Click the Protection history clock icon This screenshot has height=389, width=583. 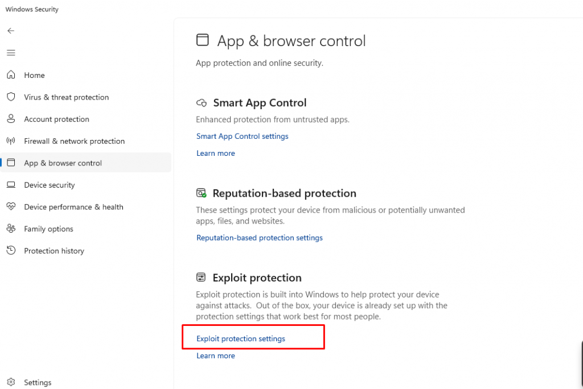point(11,250)
